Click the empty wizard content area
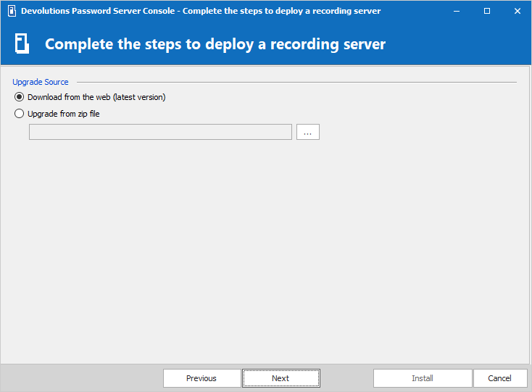Viewport: 532px width, 392px height. click(x=266, y=246)
